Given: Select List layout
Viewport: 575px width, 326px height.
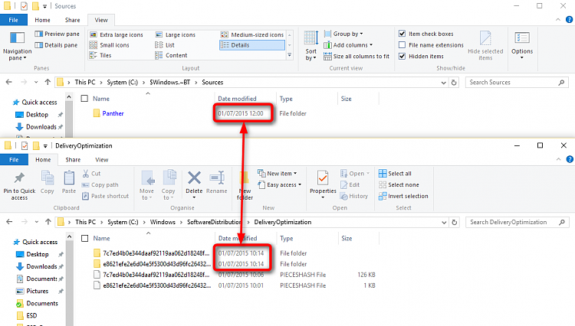Looking at the screenshot, I should click(165, 45).
